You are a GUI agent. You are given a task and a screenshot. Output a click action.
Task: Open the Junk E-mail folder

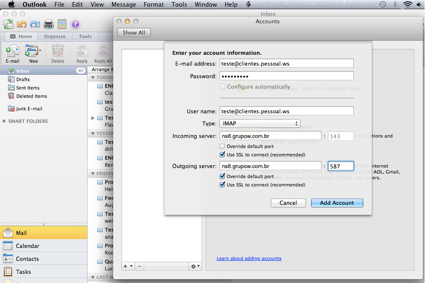point(29,109)
